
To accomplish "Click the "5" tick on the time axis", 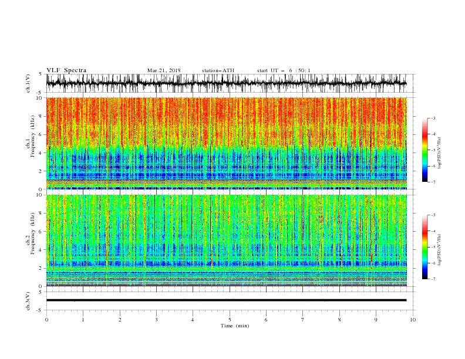I will coord(230,320).
